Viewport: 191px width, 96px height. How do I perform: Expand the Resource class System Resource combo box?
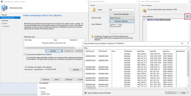(122, 18)
